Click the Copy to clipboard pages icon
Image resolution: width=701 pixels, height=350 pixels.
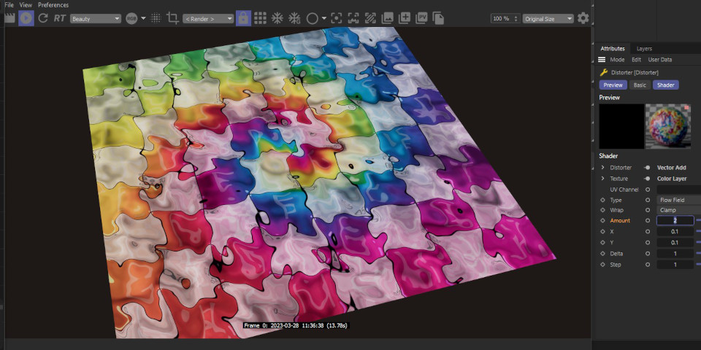point(438,18)
